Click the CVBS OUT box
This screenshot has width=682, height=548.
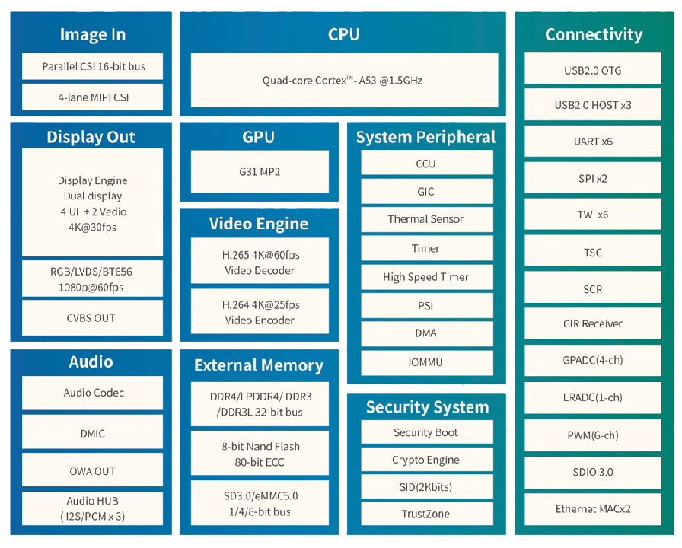[x=93, y=318]
